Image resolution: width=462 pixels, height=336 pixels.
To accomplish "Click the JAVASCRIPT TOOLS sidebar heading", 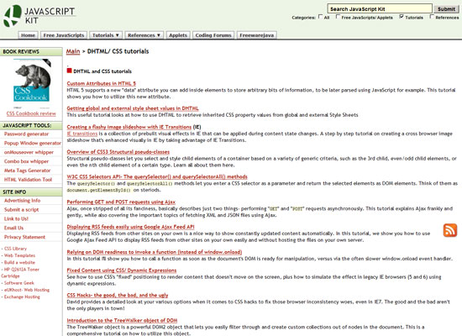I will [31, 125].
